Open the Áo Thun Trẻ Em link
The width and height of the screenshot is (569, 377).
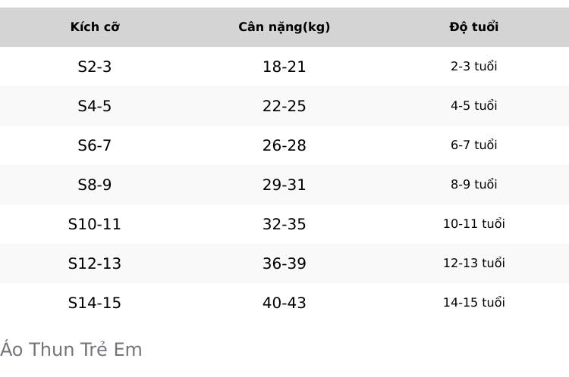(x=71, y=350)
